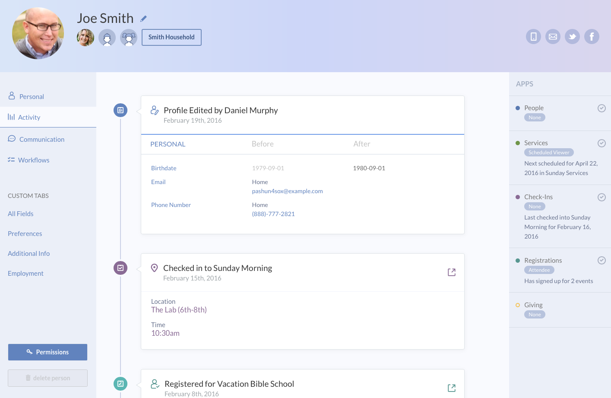Select the Preferences custom tab

[x=25, y=233]
